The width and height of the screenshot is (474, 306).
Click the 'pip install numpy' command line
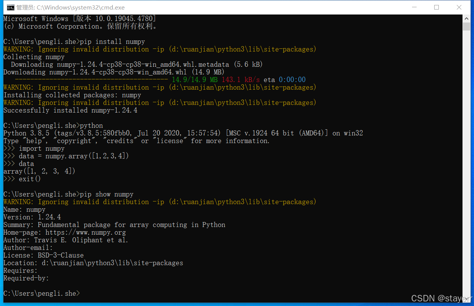74,42
